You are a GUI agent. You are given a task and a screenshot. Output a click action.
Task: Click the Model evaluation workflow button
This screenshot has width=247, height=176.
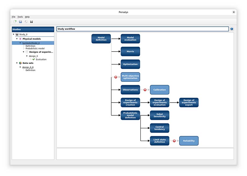[130, 39]
